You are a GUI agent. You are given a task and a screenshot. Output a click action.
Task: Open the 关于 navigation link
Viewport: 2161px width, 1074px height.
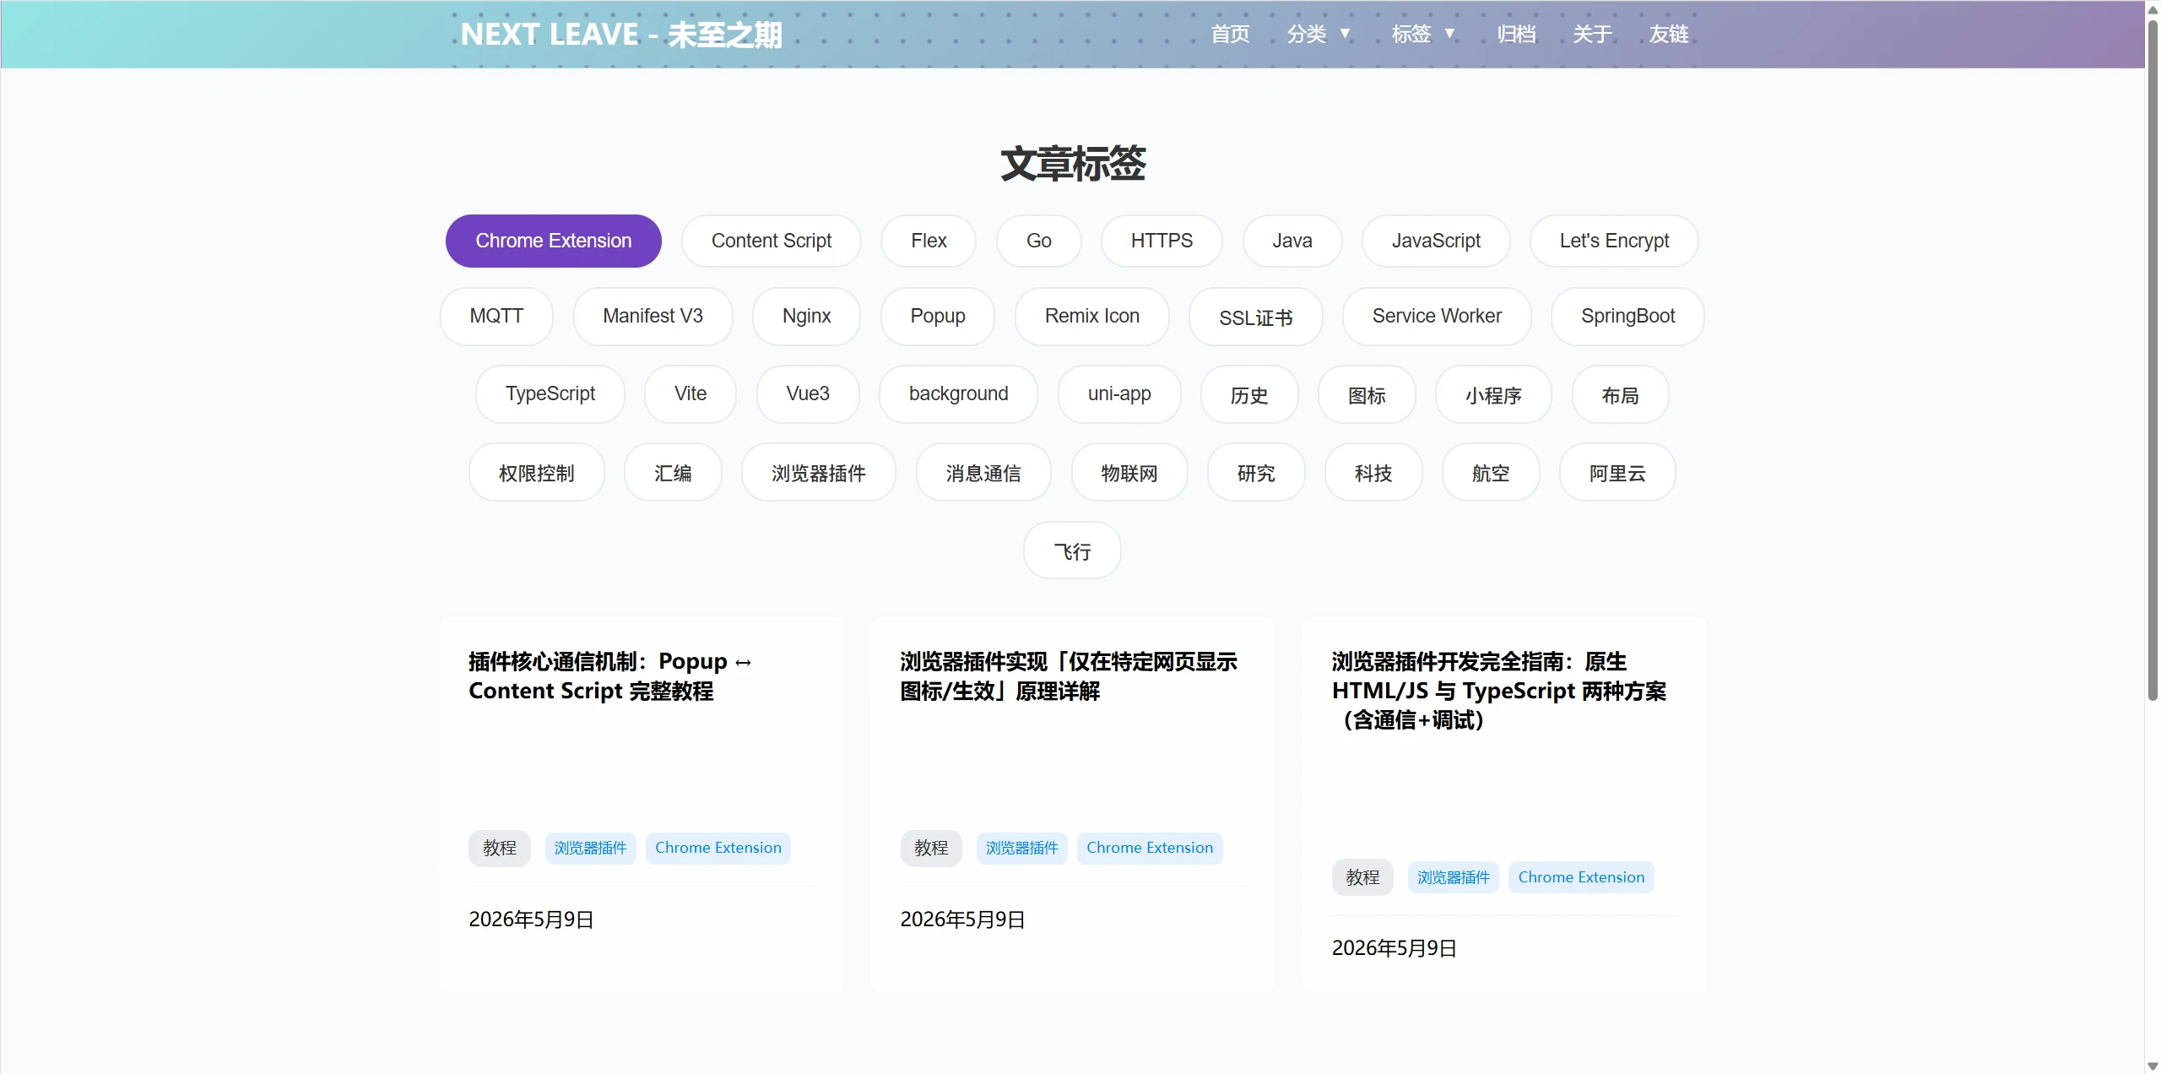click(x=1592, y=34)
